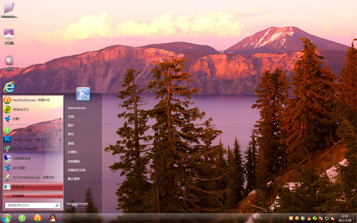Click the 运行迅雷7 entry
Viewport: 357px width, 223px height.
click(x=33, y=168)
